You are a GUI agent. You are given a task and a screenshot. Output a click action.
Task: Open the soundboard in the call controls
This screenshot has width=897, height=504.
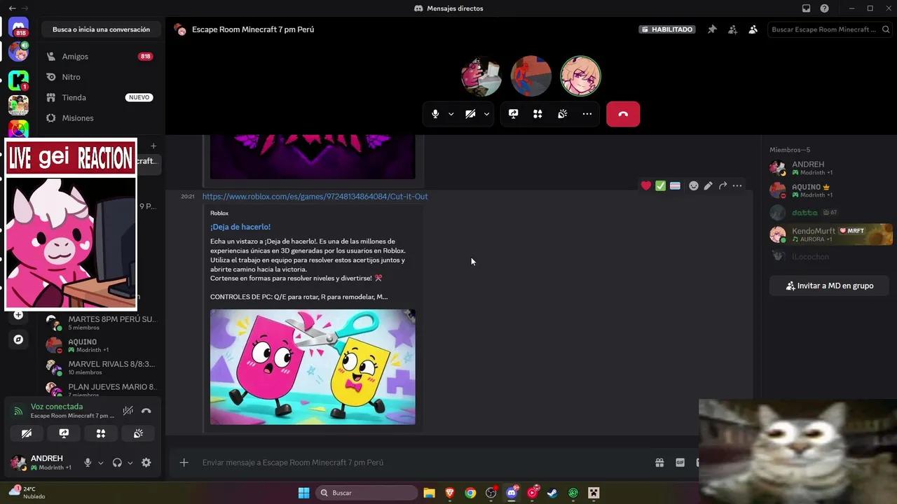562,114
